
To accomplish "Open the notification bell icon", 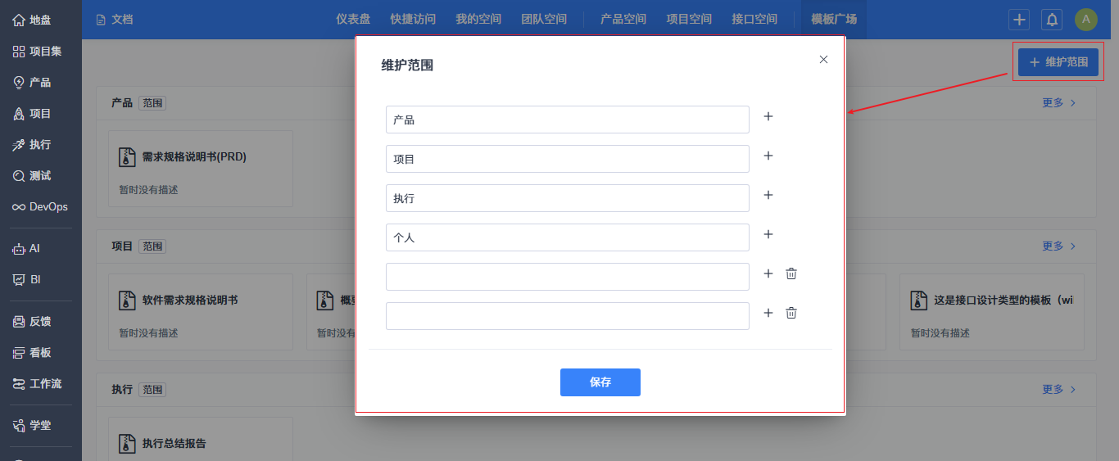I will pos(1052,20).
